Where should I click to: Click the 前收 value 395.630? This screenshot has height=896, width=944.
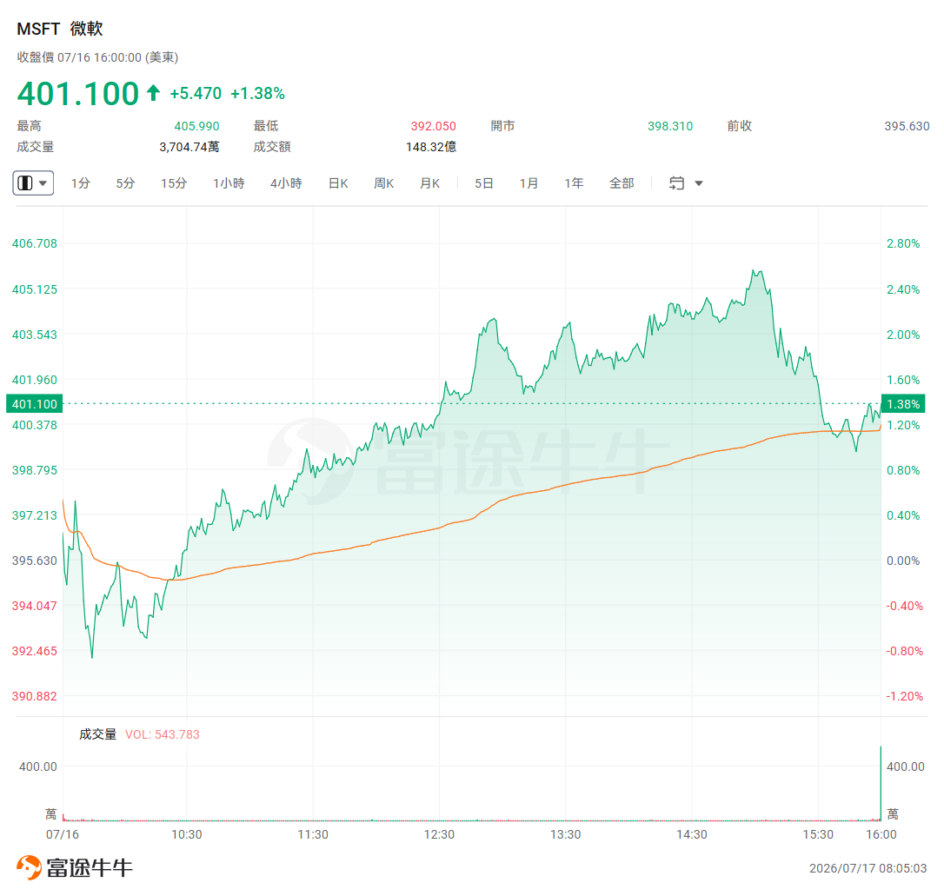click(907, 126)
